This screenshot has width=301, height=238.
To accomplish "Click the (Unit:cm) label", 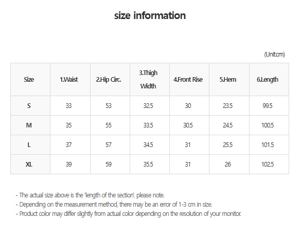I will pyautogui.click(x=275, y=54).
